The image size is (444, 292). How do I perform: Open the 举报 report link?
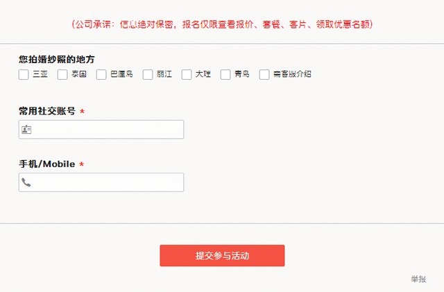[x=418, y=279]
